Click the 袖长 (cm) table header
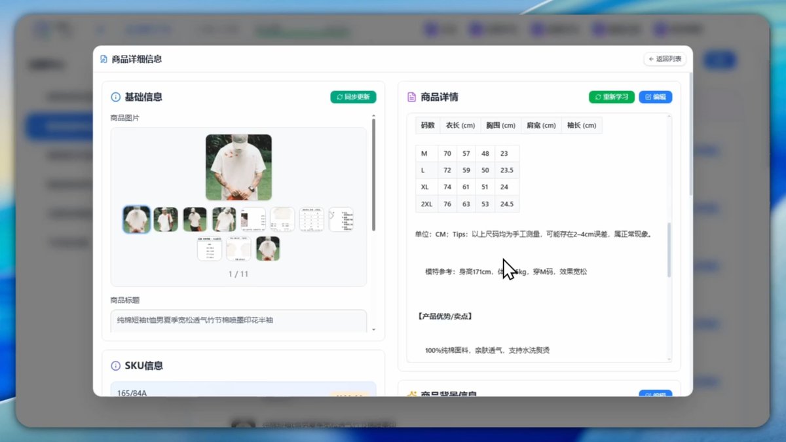Viewport: 786px width, 442px height. click(x=582, y=125)
